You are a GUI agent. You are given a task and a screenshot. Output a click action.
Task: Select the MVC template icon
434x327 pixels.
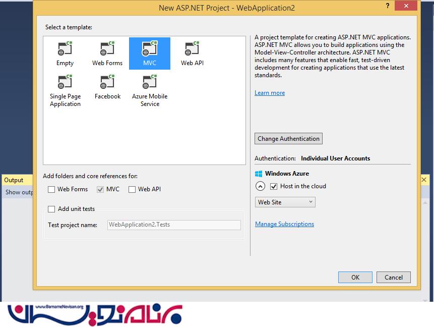pos(150,49)
